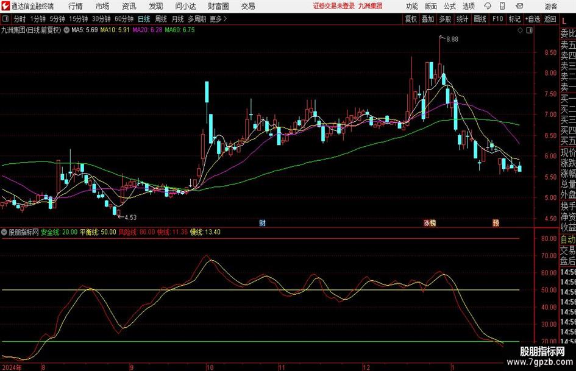Switch to 5分钟 period
Image resolution: width=576 pixels, height=371 pixels.
57,19
